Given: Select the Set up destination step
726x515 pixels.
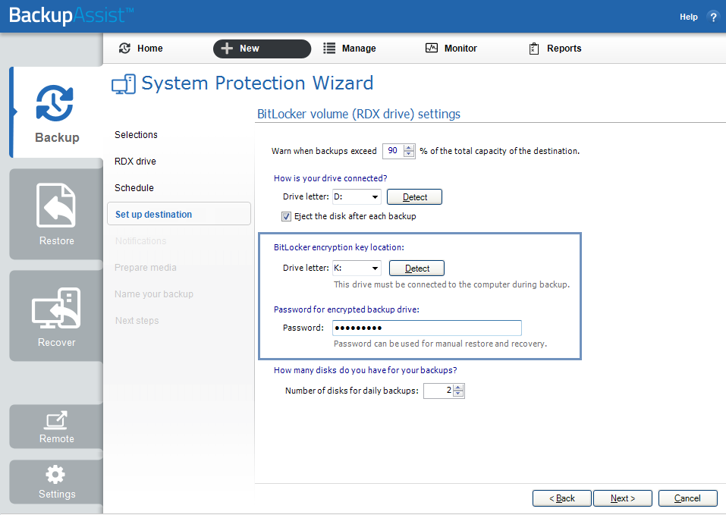Looking at the screenshot, I should pyautogui.click(x=179, y=214).
